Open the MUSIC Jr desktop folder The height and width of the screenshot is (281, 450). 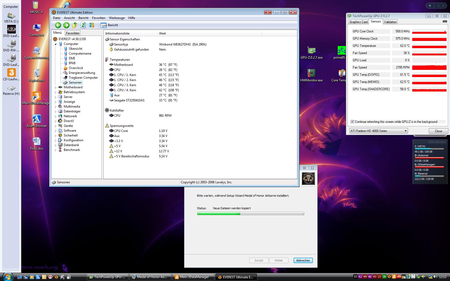click(x=36, y=7)
